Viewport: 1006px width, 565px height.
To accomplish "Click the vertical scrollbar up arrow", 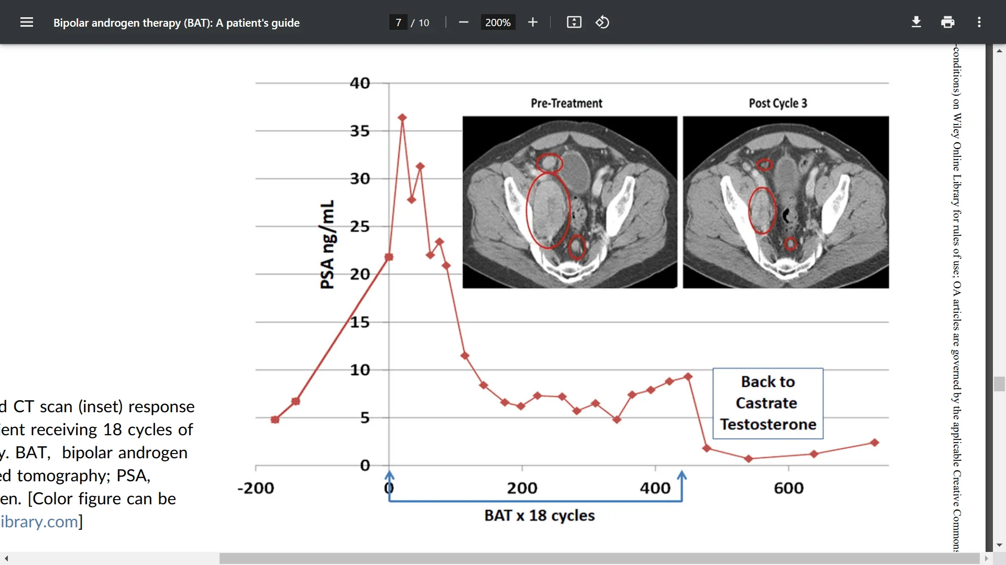I will coord(999,51).
